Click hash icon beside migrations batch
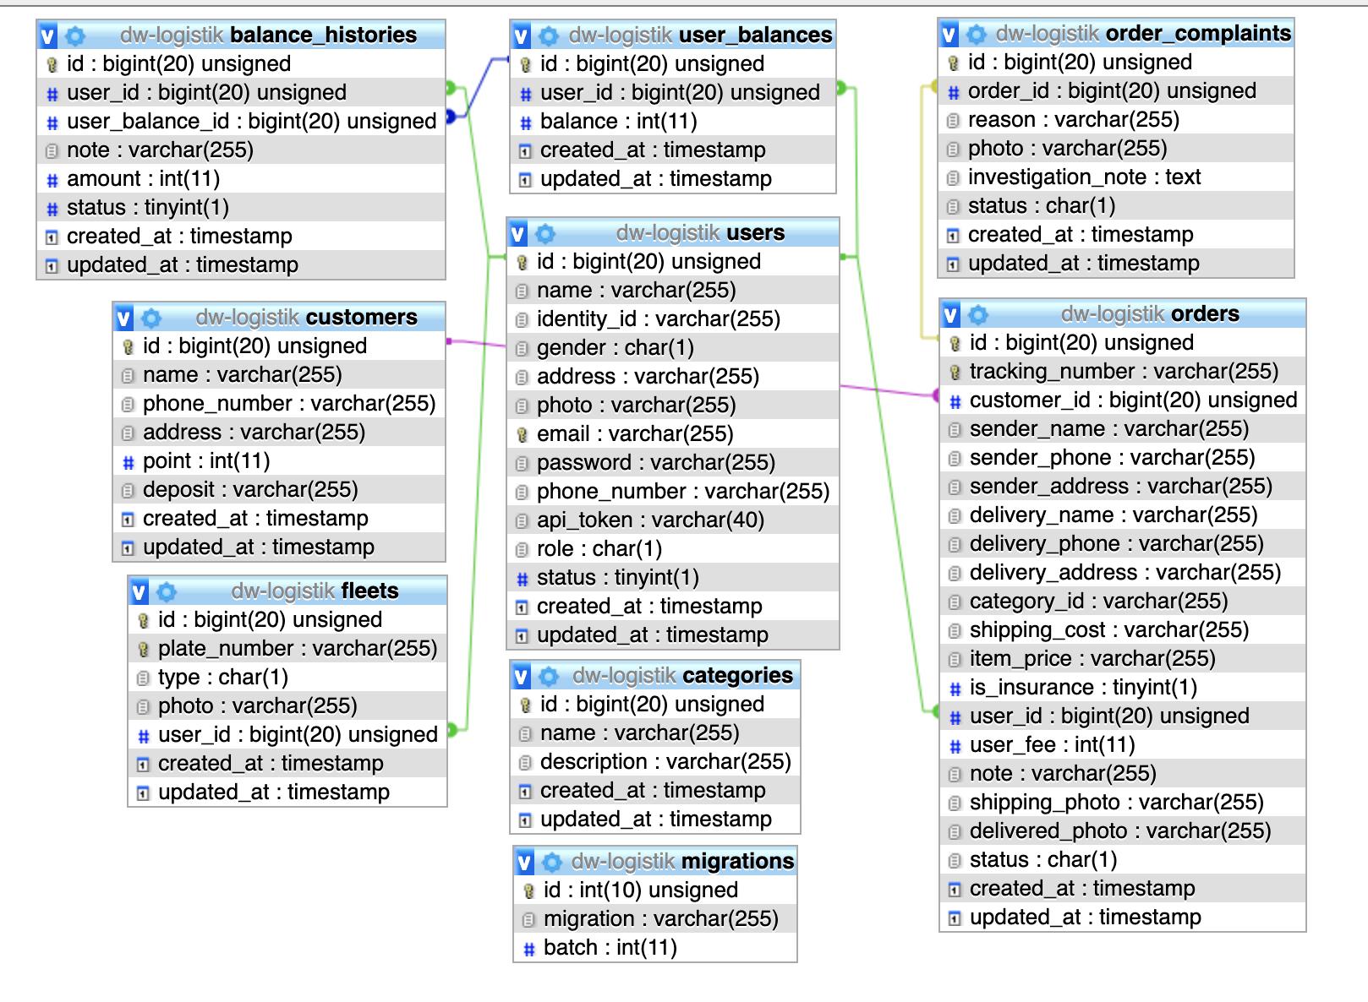1368x1002 pixels. click(x=528, y=949)
